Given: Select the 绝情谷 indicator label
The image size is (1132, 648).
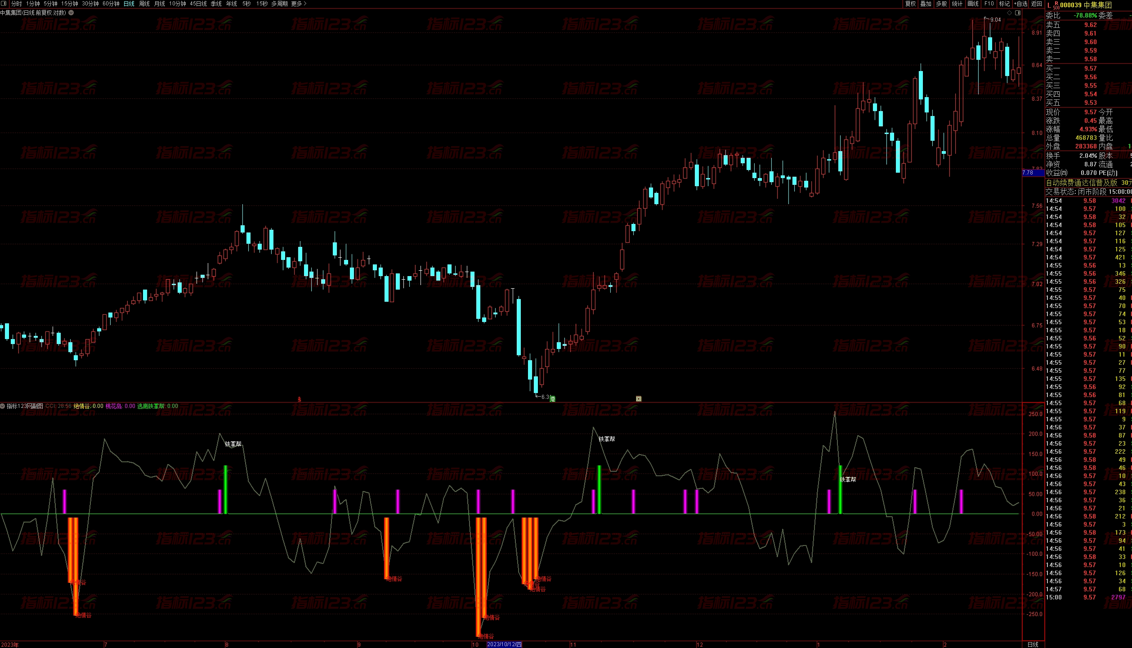Looking at the screenshot, I should [x=88, y=406].
